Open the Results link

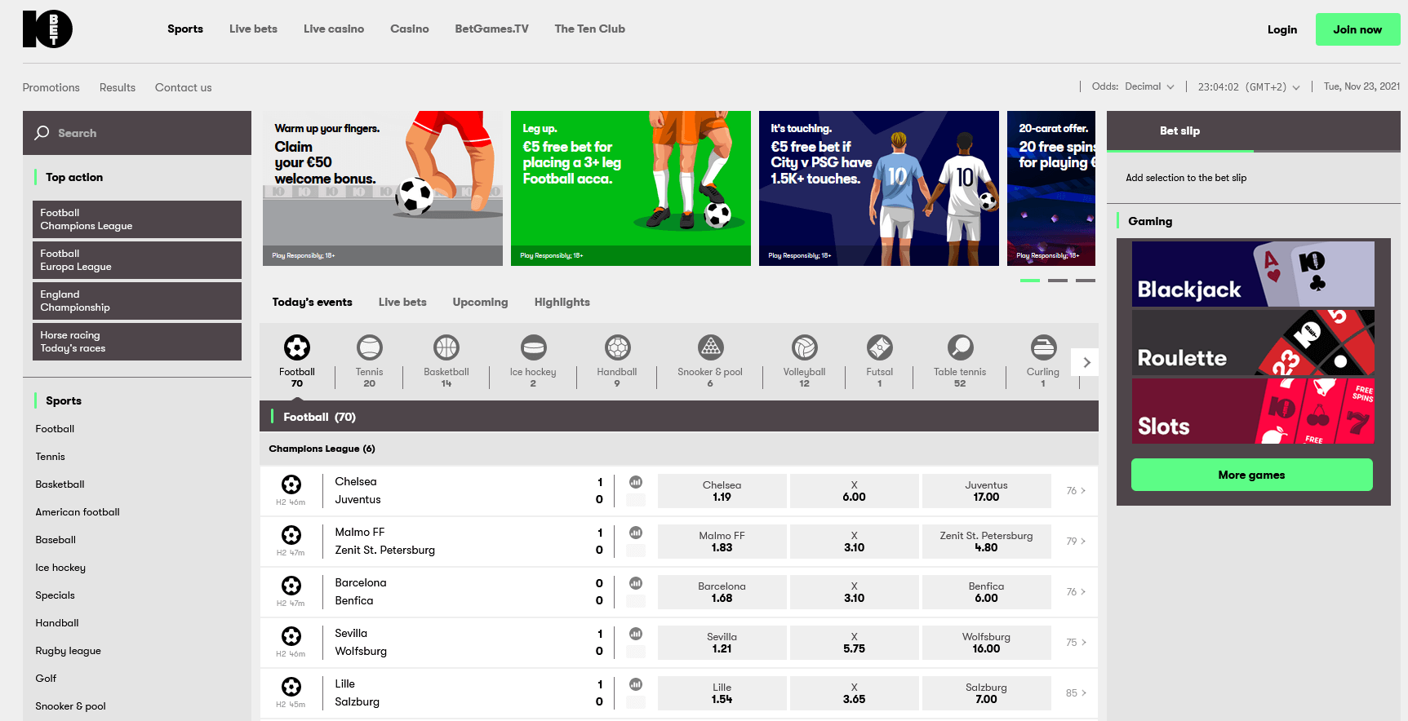coord(118,87)
